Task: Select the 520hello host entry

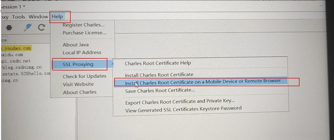Action: click(25, 74)
